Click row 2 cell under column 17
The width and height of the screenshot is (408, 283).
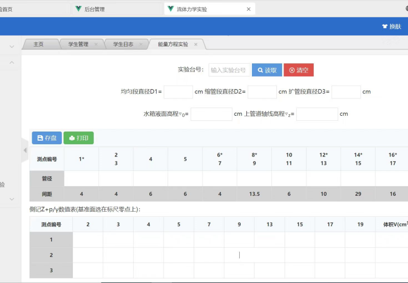pos(330,255)
